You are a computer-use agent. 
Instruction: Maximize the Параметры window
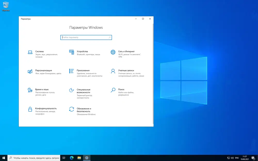143,19
